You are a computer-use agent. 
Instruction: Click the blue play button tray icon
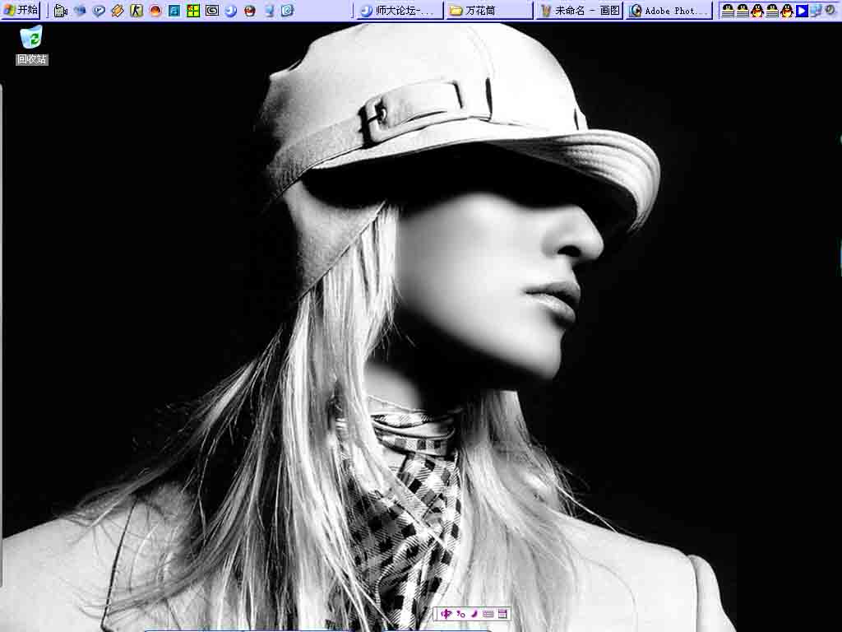tap(802, 11)
